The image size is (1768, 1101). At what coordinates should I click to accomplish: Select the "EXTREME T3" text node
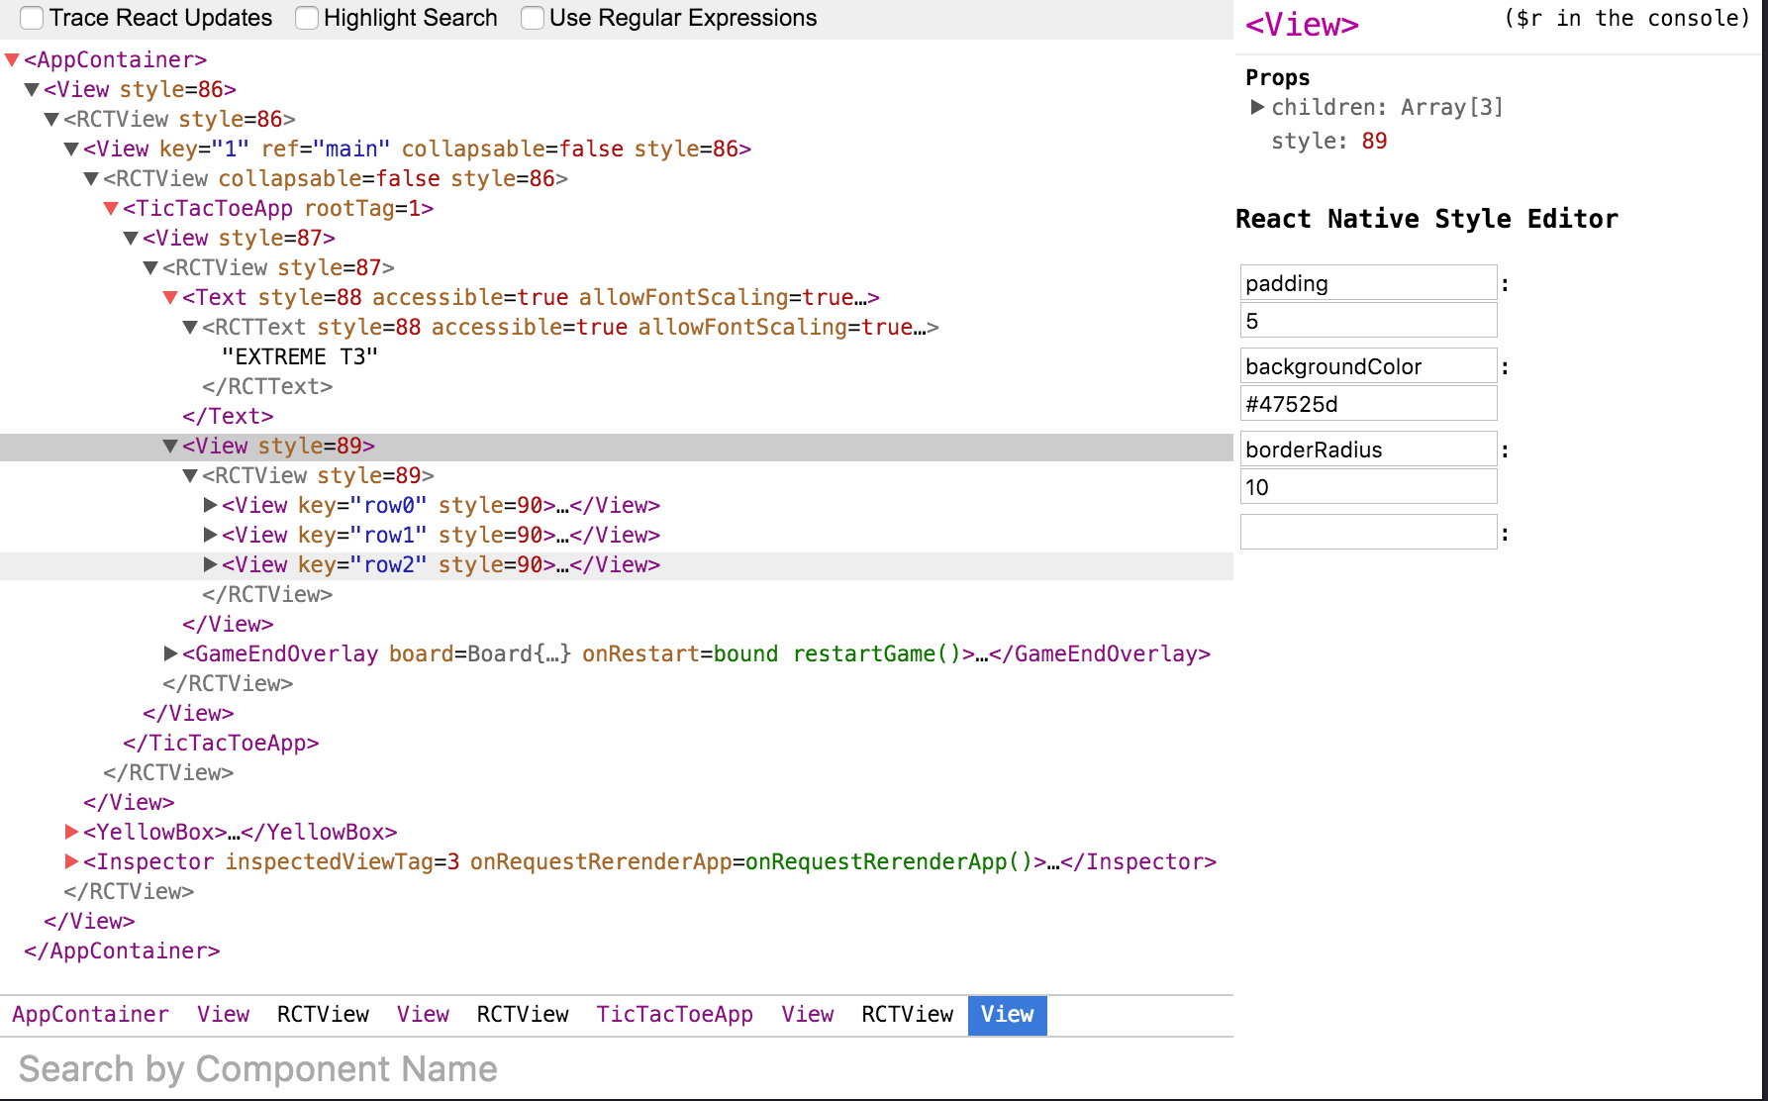(300, 356)
